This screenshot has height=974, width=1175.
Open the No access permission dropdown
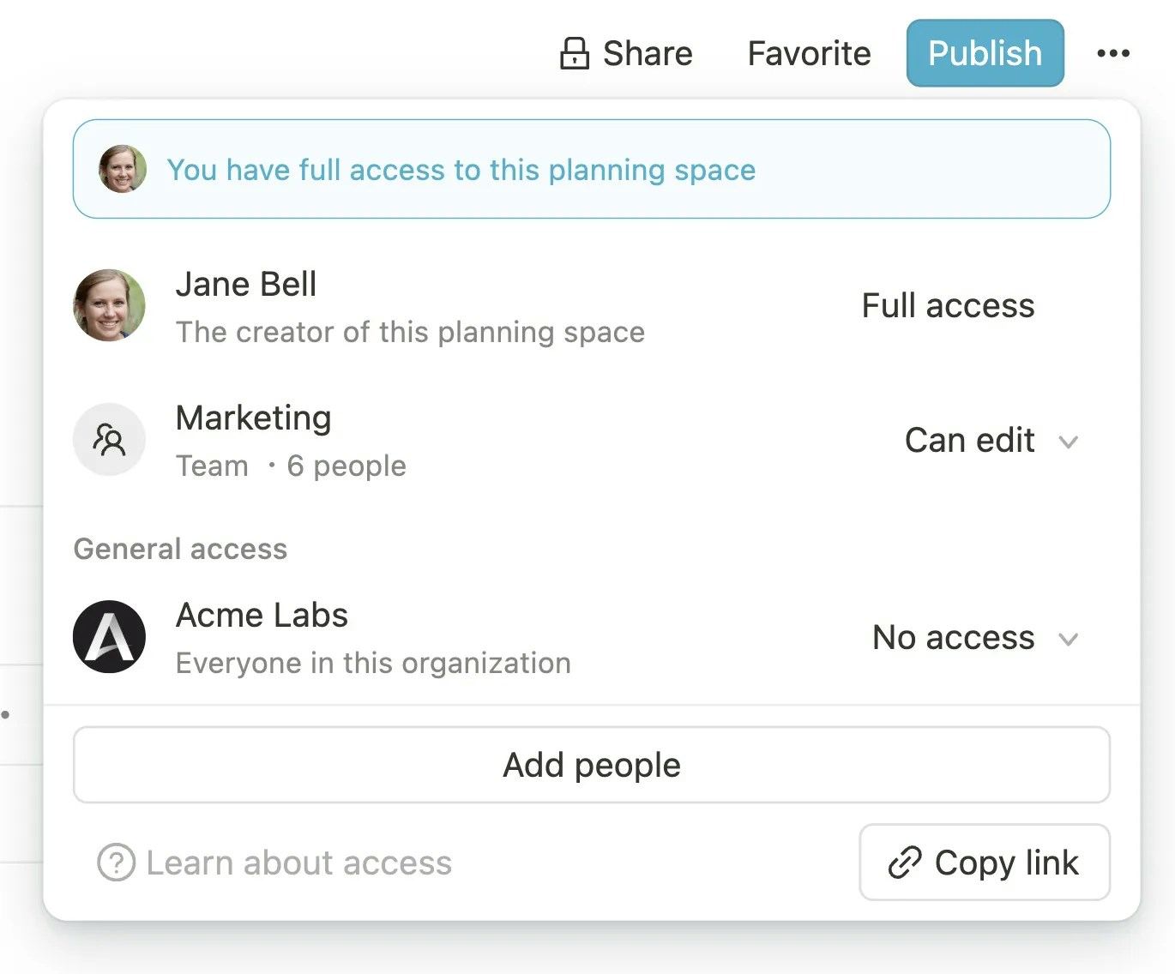pyautogui.click(x=953, y=638)
